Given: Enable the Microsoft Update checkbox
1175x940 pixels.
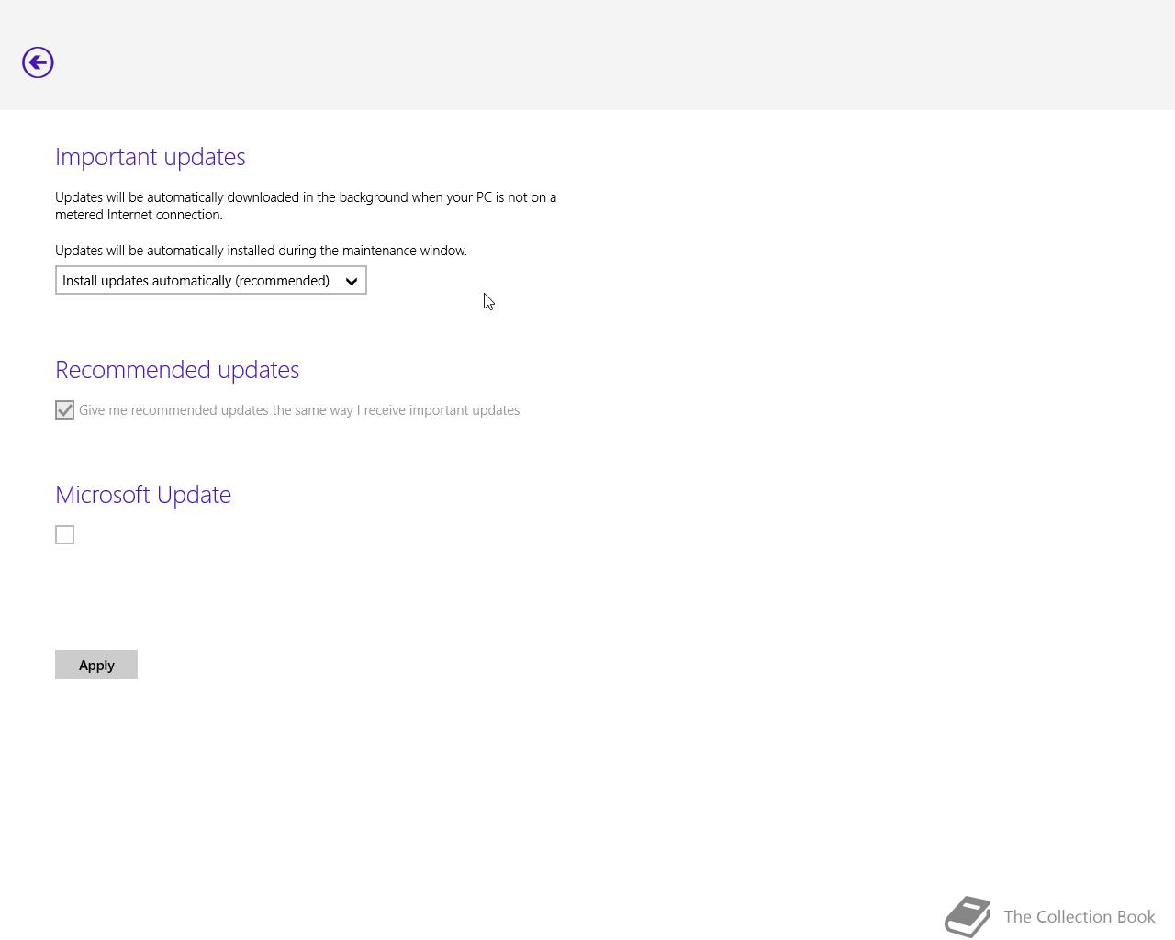Looking at the screenshot, I should (64, 534).
